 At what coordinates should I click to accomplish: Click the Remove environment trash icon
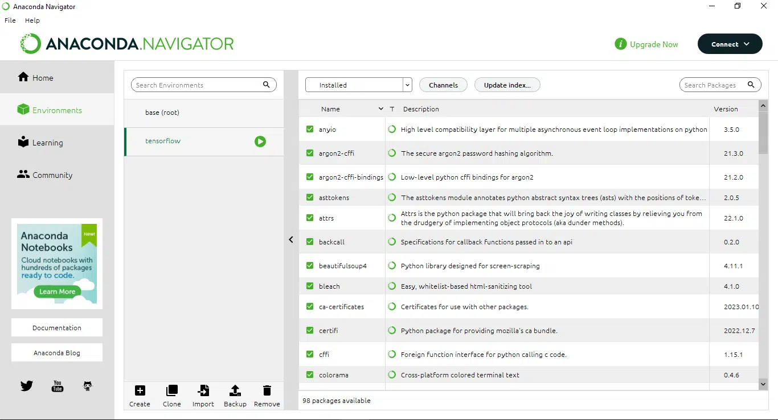coord(267,390)
